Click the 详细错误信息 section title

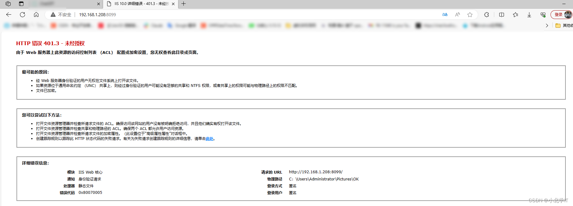click(35, 163)
